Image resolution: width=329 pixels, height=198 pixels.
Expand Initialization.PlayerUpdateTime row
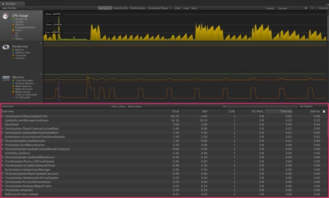[3, 116]
